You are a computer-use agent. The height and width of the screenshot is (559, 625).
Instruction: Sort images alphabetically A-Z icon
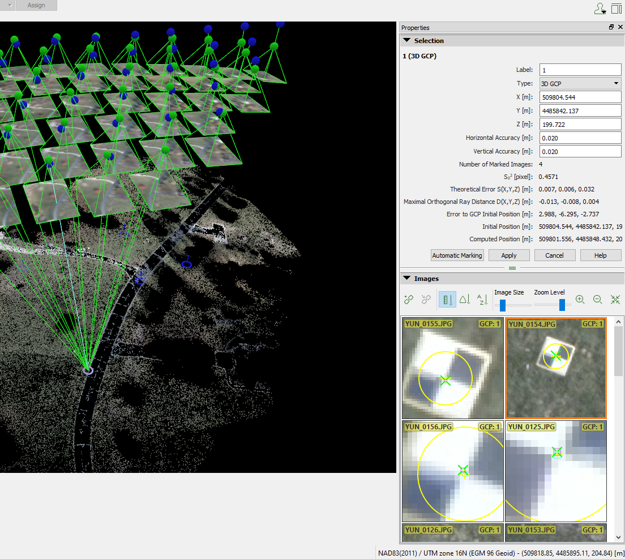(482, 300)
